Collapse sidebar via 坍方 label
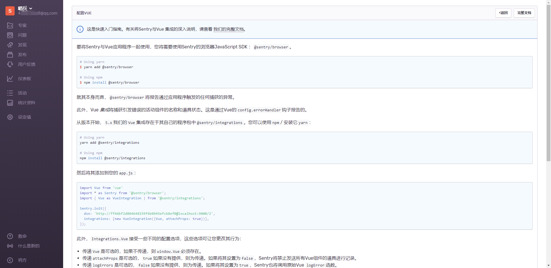This screenshot has width=551, height=268. 22,260
